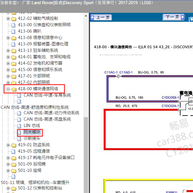Image resolution: width=193 pixels, height=193 pixels.
Task: Click the 501-10 座椅 folder icon
Action: point(14,171)
